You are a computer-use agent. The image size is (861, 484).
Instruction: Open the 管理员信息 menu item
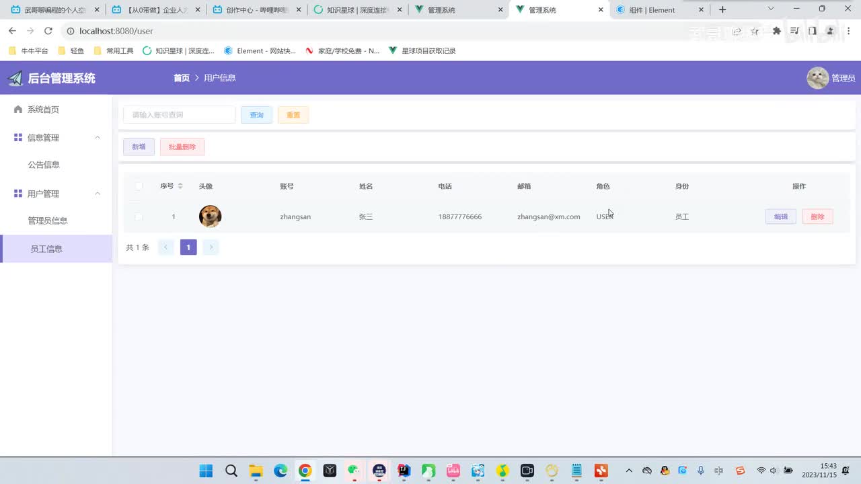pyautogui.click(x=56, y=220)
